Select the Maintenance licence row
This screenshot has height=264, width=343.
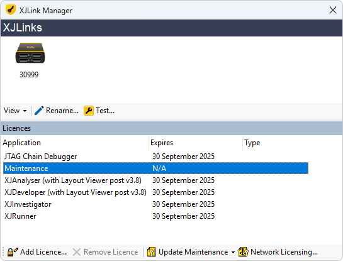click(155, 168)
